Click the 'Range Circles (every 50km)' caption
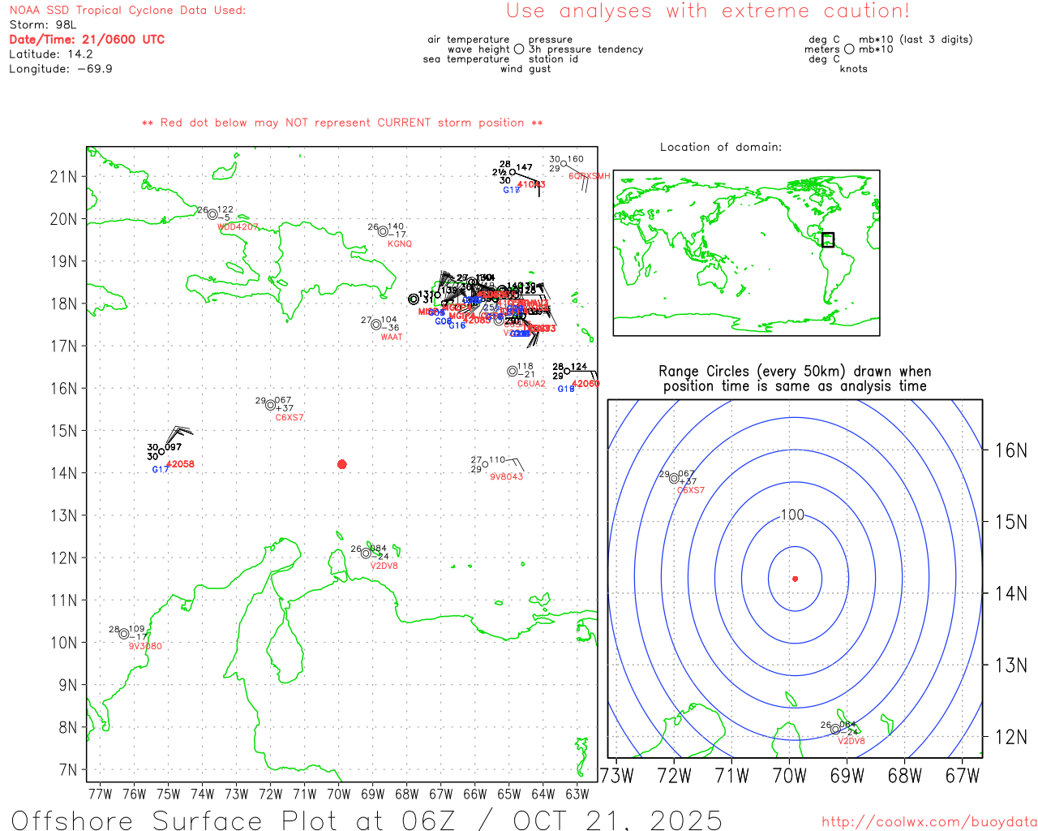 [795, 379]
